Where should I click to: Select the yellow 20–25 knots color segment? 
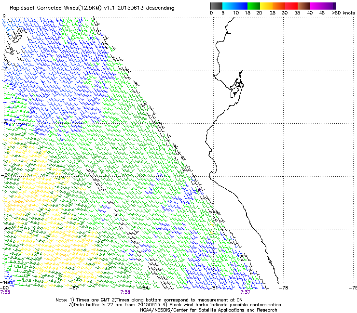[x=266, y=6]
